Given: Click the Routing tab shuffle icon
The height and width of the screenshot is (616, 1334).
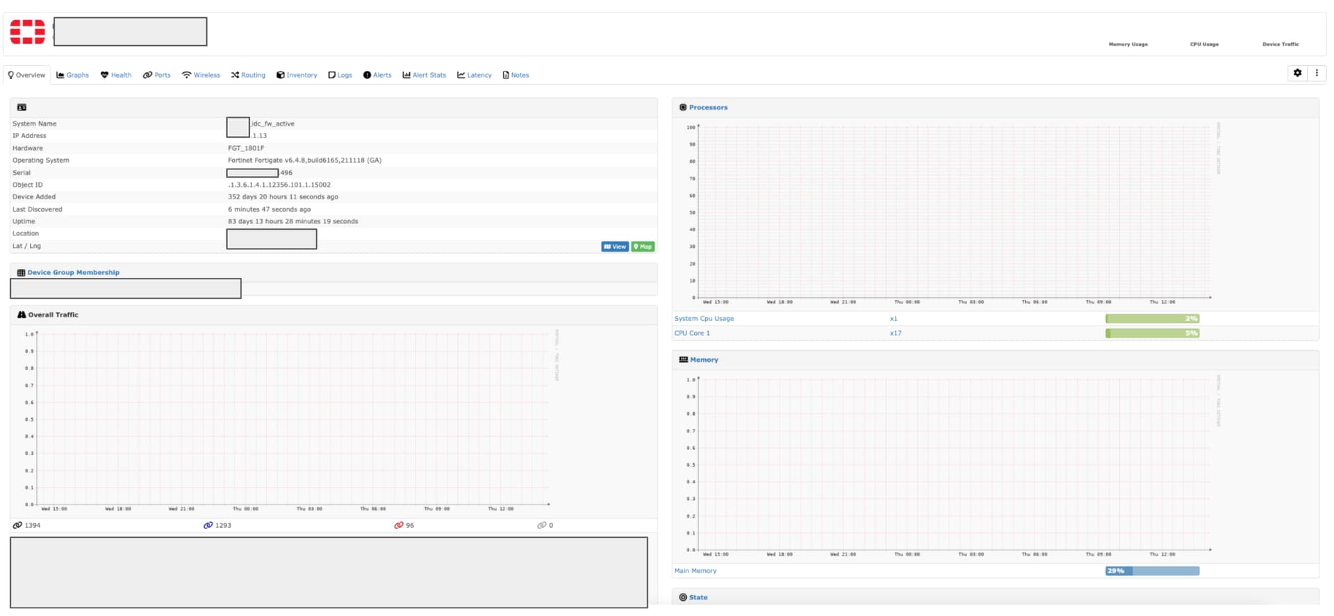Looking at the screenshot, I should tap(235, 75).
